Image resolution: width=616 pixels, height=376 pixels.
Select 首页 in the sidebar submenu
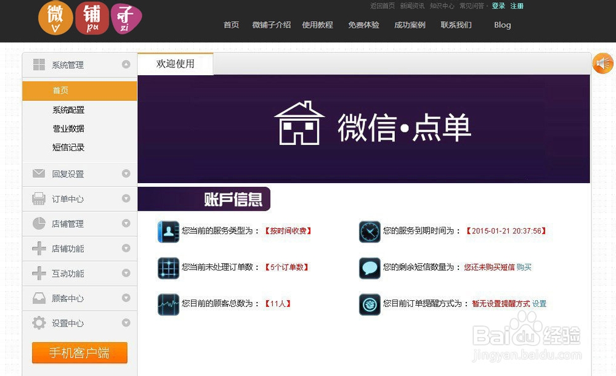tap(79, 91)
